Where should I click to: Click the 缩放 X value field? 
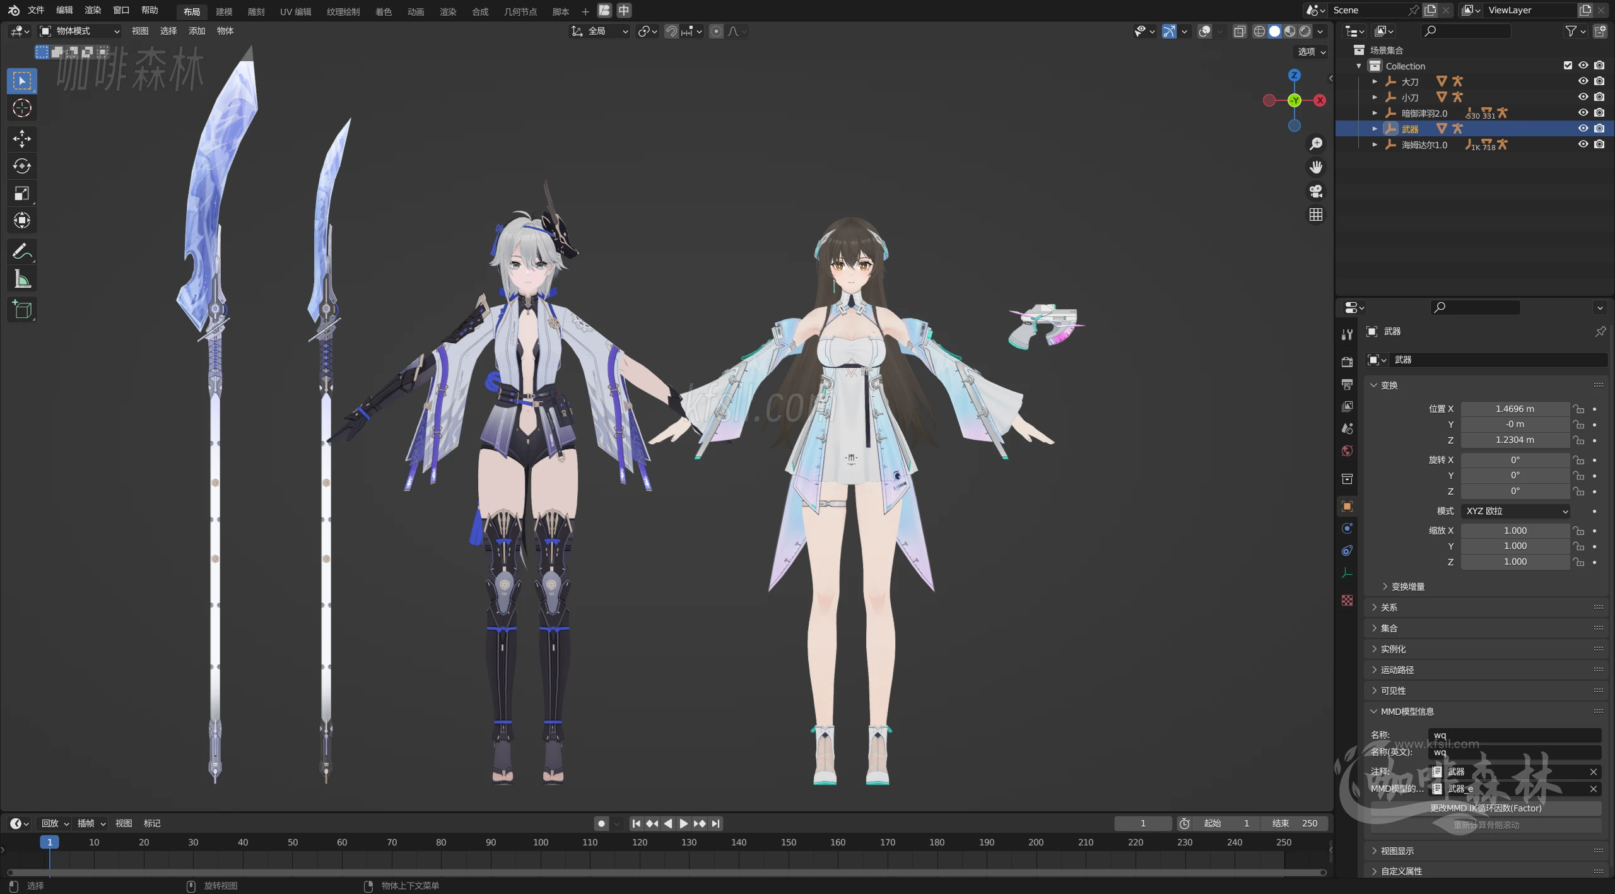click(1515, 531)
